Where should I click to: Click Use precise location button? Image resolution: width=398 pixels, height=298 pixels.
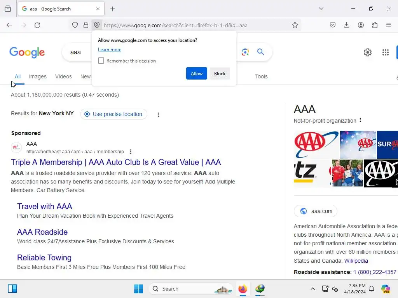coord(113,114)
